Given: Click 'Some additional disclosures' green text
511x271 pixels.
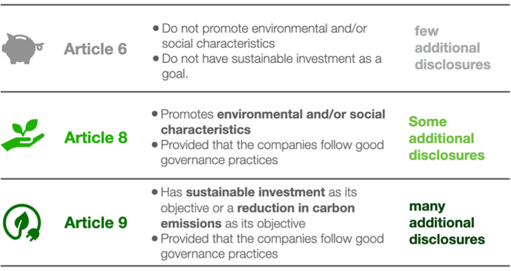Looking at the screenshot, I should 447,138.
